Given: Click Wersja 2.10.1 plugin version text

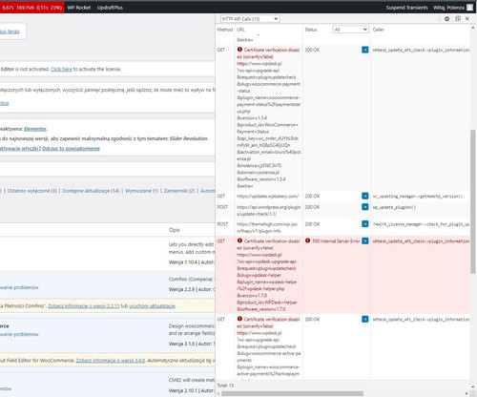Looking at the screenshot, I should pyautogui.click(x=183, y=390).
